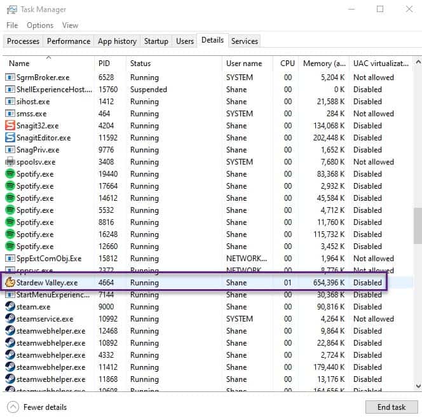
Task: Sort by the Status column header
Action: point(174,64)
